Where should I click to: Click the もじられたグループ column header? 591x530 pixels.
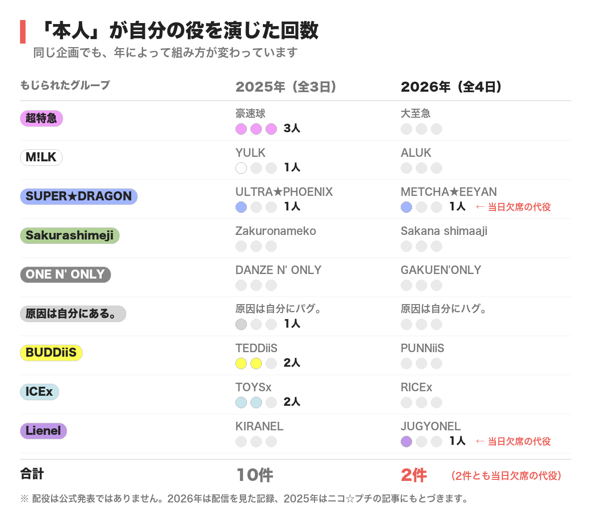[65, 85]
